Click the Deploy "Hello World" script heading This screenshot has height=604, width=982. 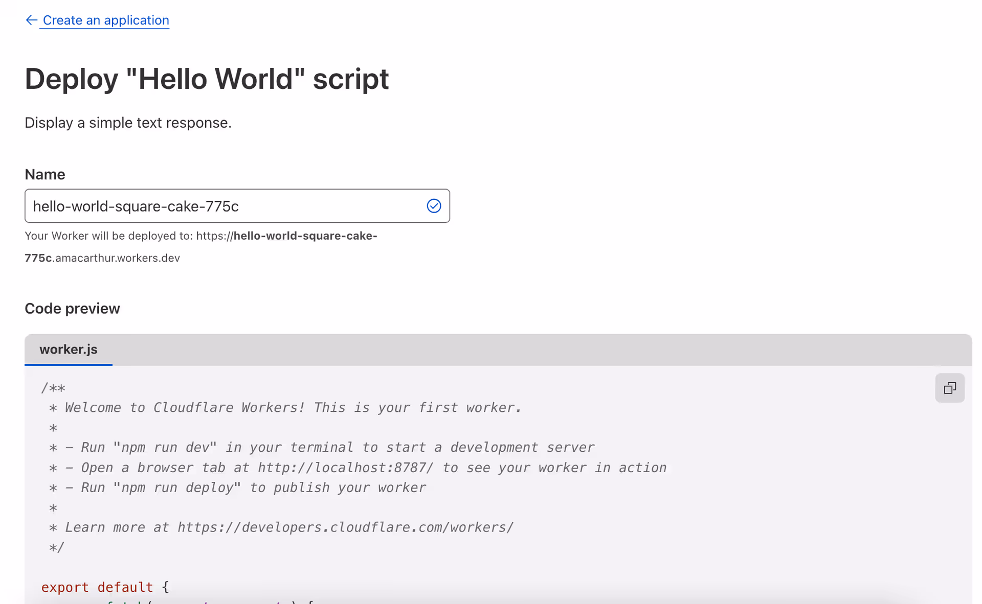tap(207, 79)
